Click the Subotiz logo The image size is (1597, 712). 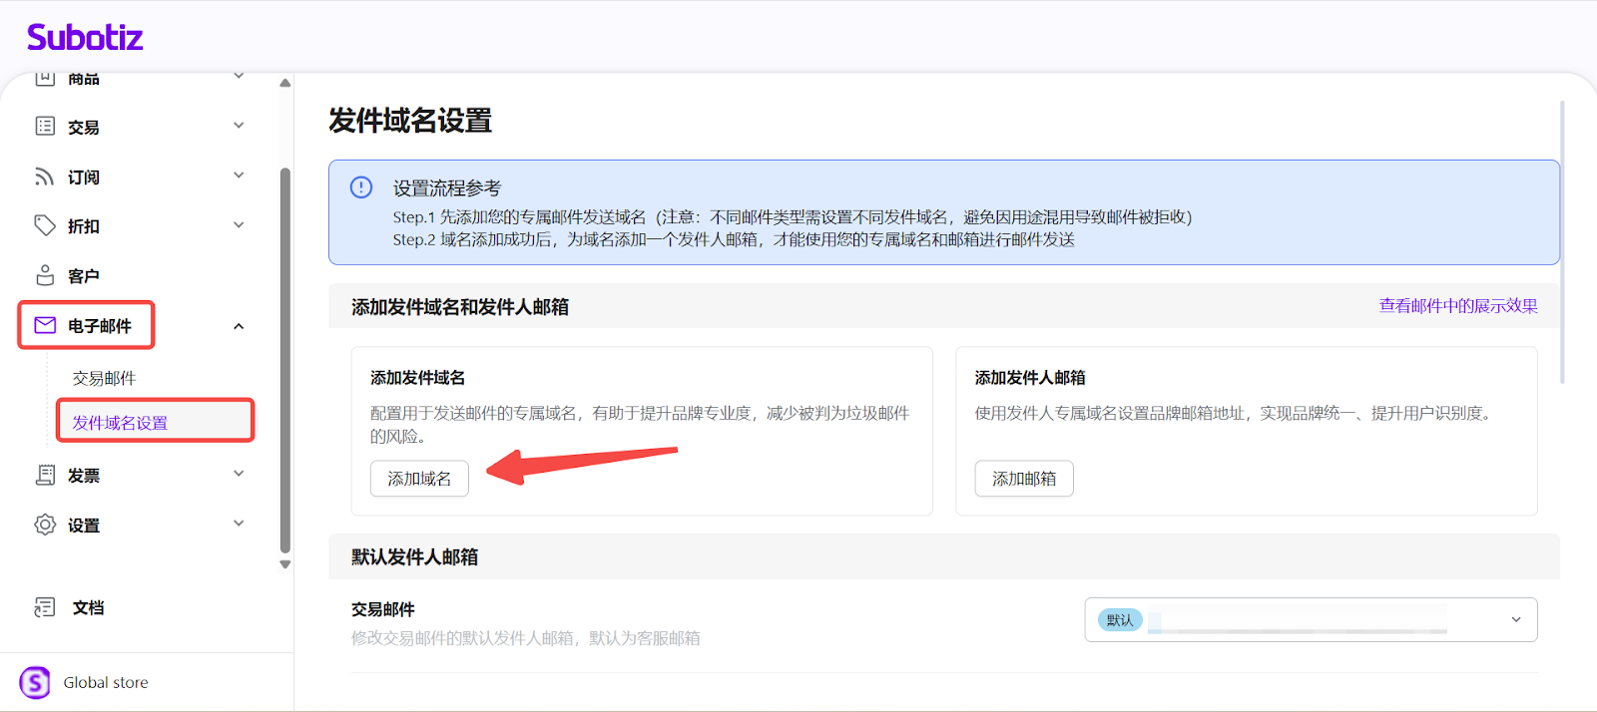click(x=85, y=38)
